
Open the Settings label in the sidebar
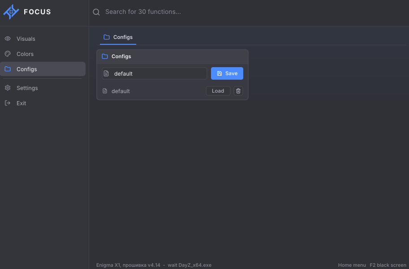coord(27,88)
